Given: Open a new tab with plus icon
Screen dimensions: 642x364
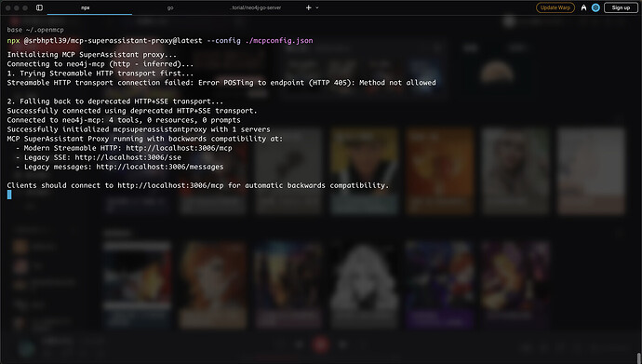Looking at the screenshot, I should point(308,7).
